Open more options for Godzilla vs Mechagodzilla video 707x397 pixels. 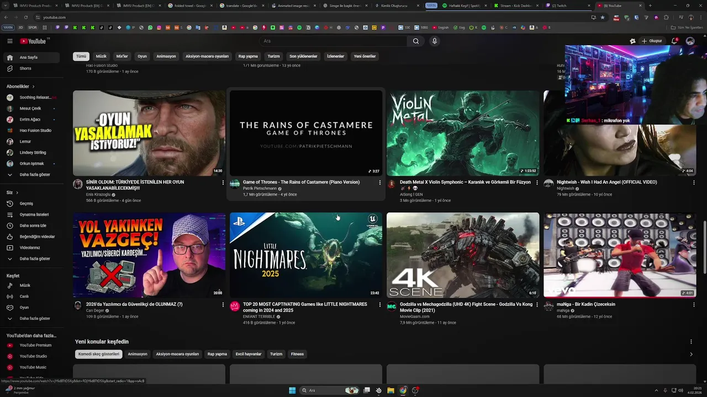click(536, 305)
